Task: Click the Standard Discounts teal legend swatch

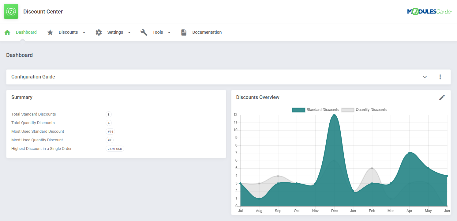Action: point(298,110)
